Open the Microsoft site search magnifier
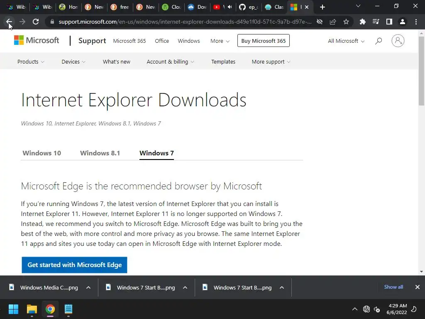425x319 pixels. (x=379, y=41)
